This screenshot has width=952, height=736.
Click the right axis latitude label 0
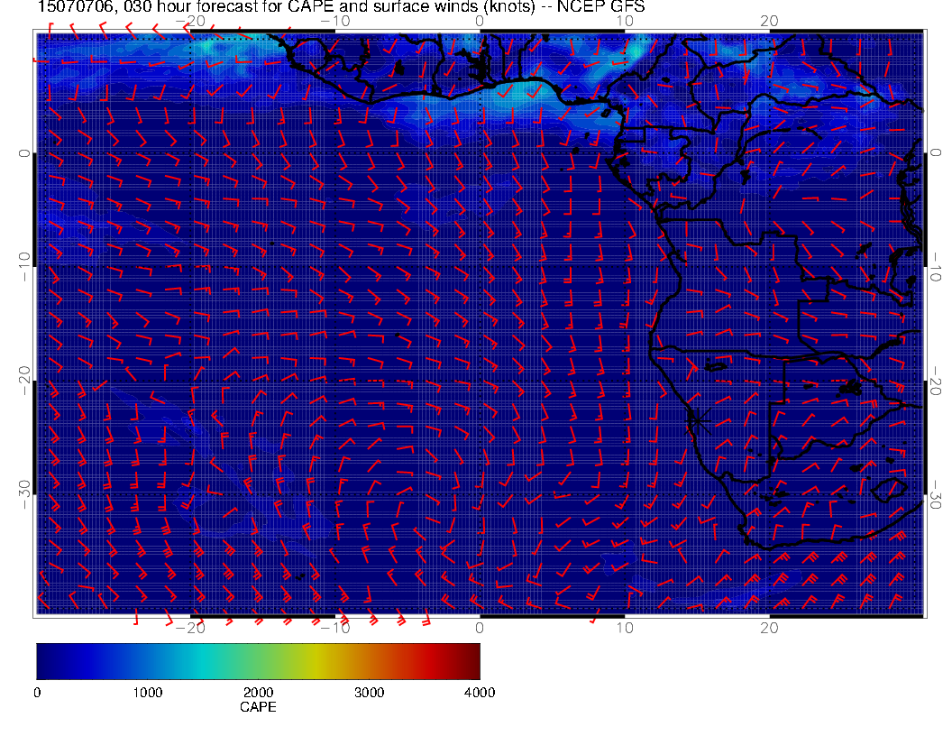click(x=936, y=152)
